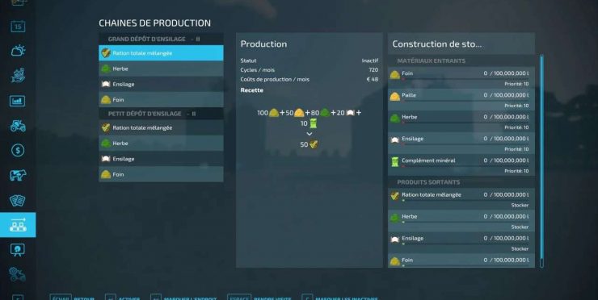Open the vehicles tractor sidebar icon
Viewport: 598px width, 300px height.
18,126
